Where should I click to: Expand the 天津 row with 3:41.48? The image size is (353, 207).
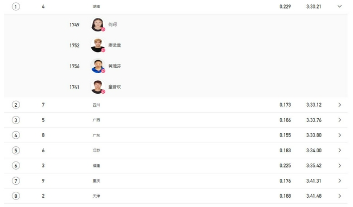pyautogui.click(x=339, y=196)
